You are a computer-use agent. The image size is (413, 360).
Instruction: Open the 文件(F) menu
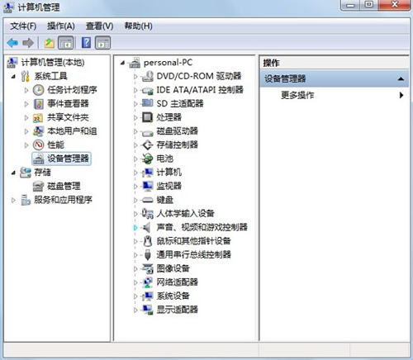[23, 26]
